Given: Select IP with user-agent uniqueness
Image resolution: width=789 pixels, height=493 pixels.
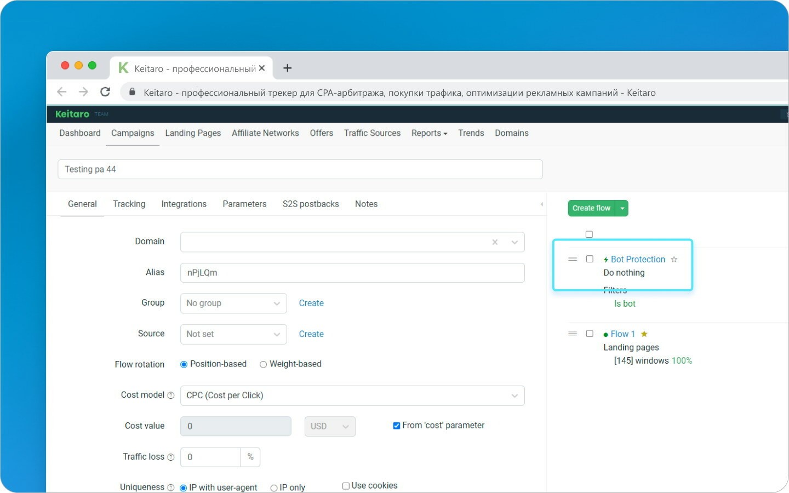Looking at the screenshot, I should tap(184, 488).
